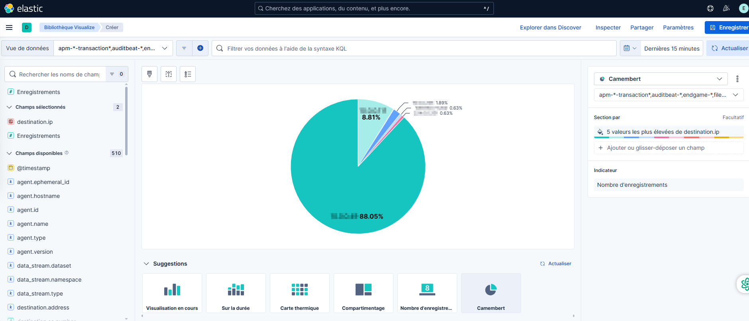This screenshot has height=321, width=749.
Task: Open the calendar date quick menu
Action: 630,48
